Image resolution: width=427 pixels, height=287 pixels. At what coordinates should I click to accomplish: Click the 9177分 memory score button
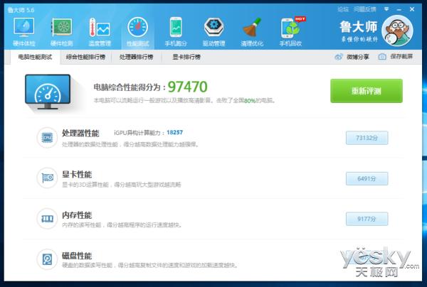[x=367, y=219]
